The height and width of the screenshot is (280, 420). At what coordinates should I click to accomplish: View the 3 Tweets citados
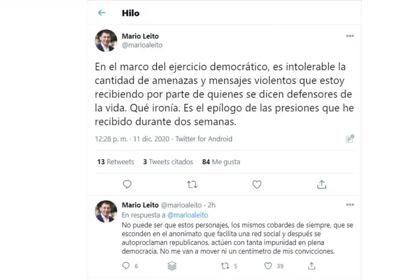coord(168,162)
